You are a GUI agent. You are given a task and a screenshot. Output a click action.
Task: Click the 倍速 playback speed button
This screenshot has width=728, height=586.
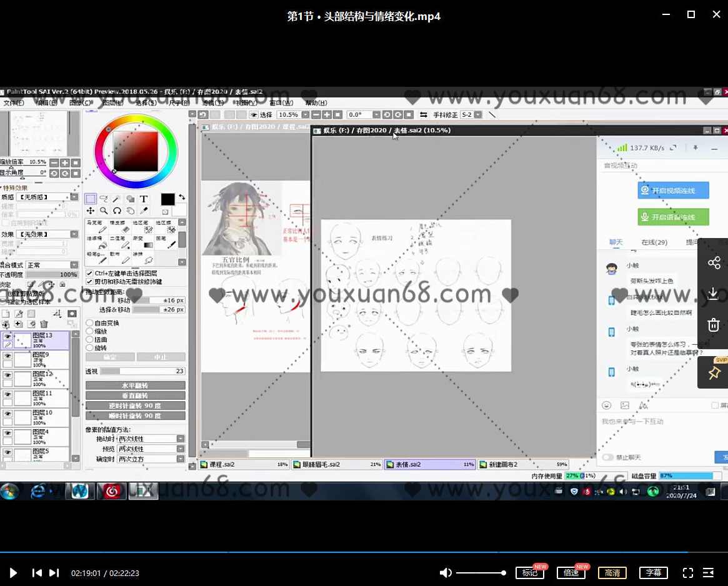coord(571,573)
